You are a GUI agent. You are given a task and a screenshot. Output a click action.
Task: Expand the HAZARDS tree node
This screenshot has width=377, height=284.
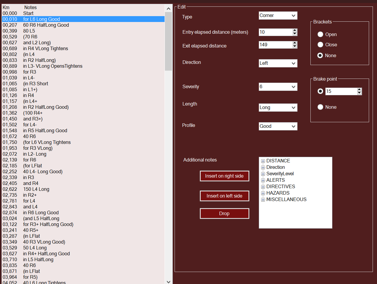pyautogui.click(x=263, y=193)
